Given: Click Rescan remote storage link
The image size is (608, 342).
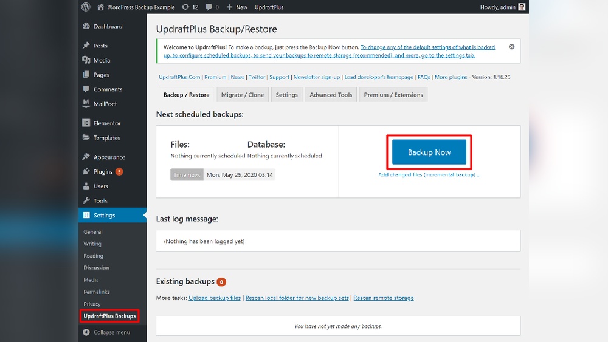Looking at the screenshot, I should (384, 298).
